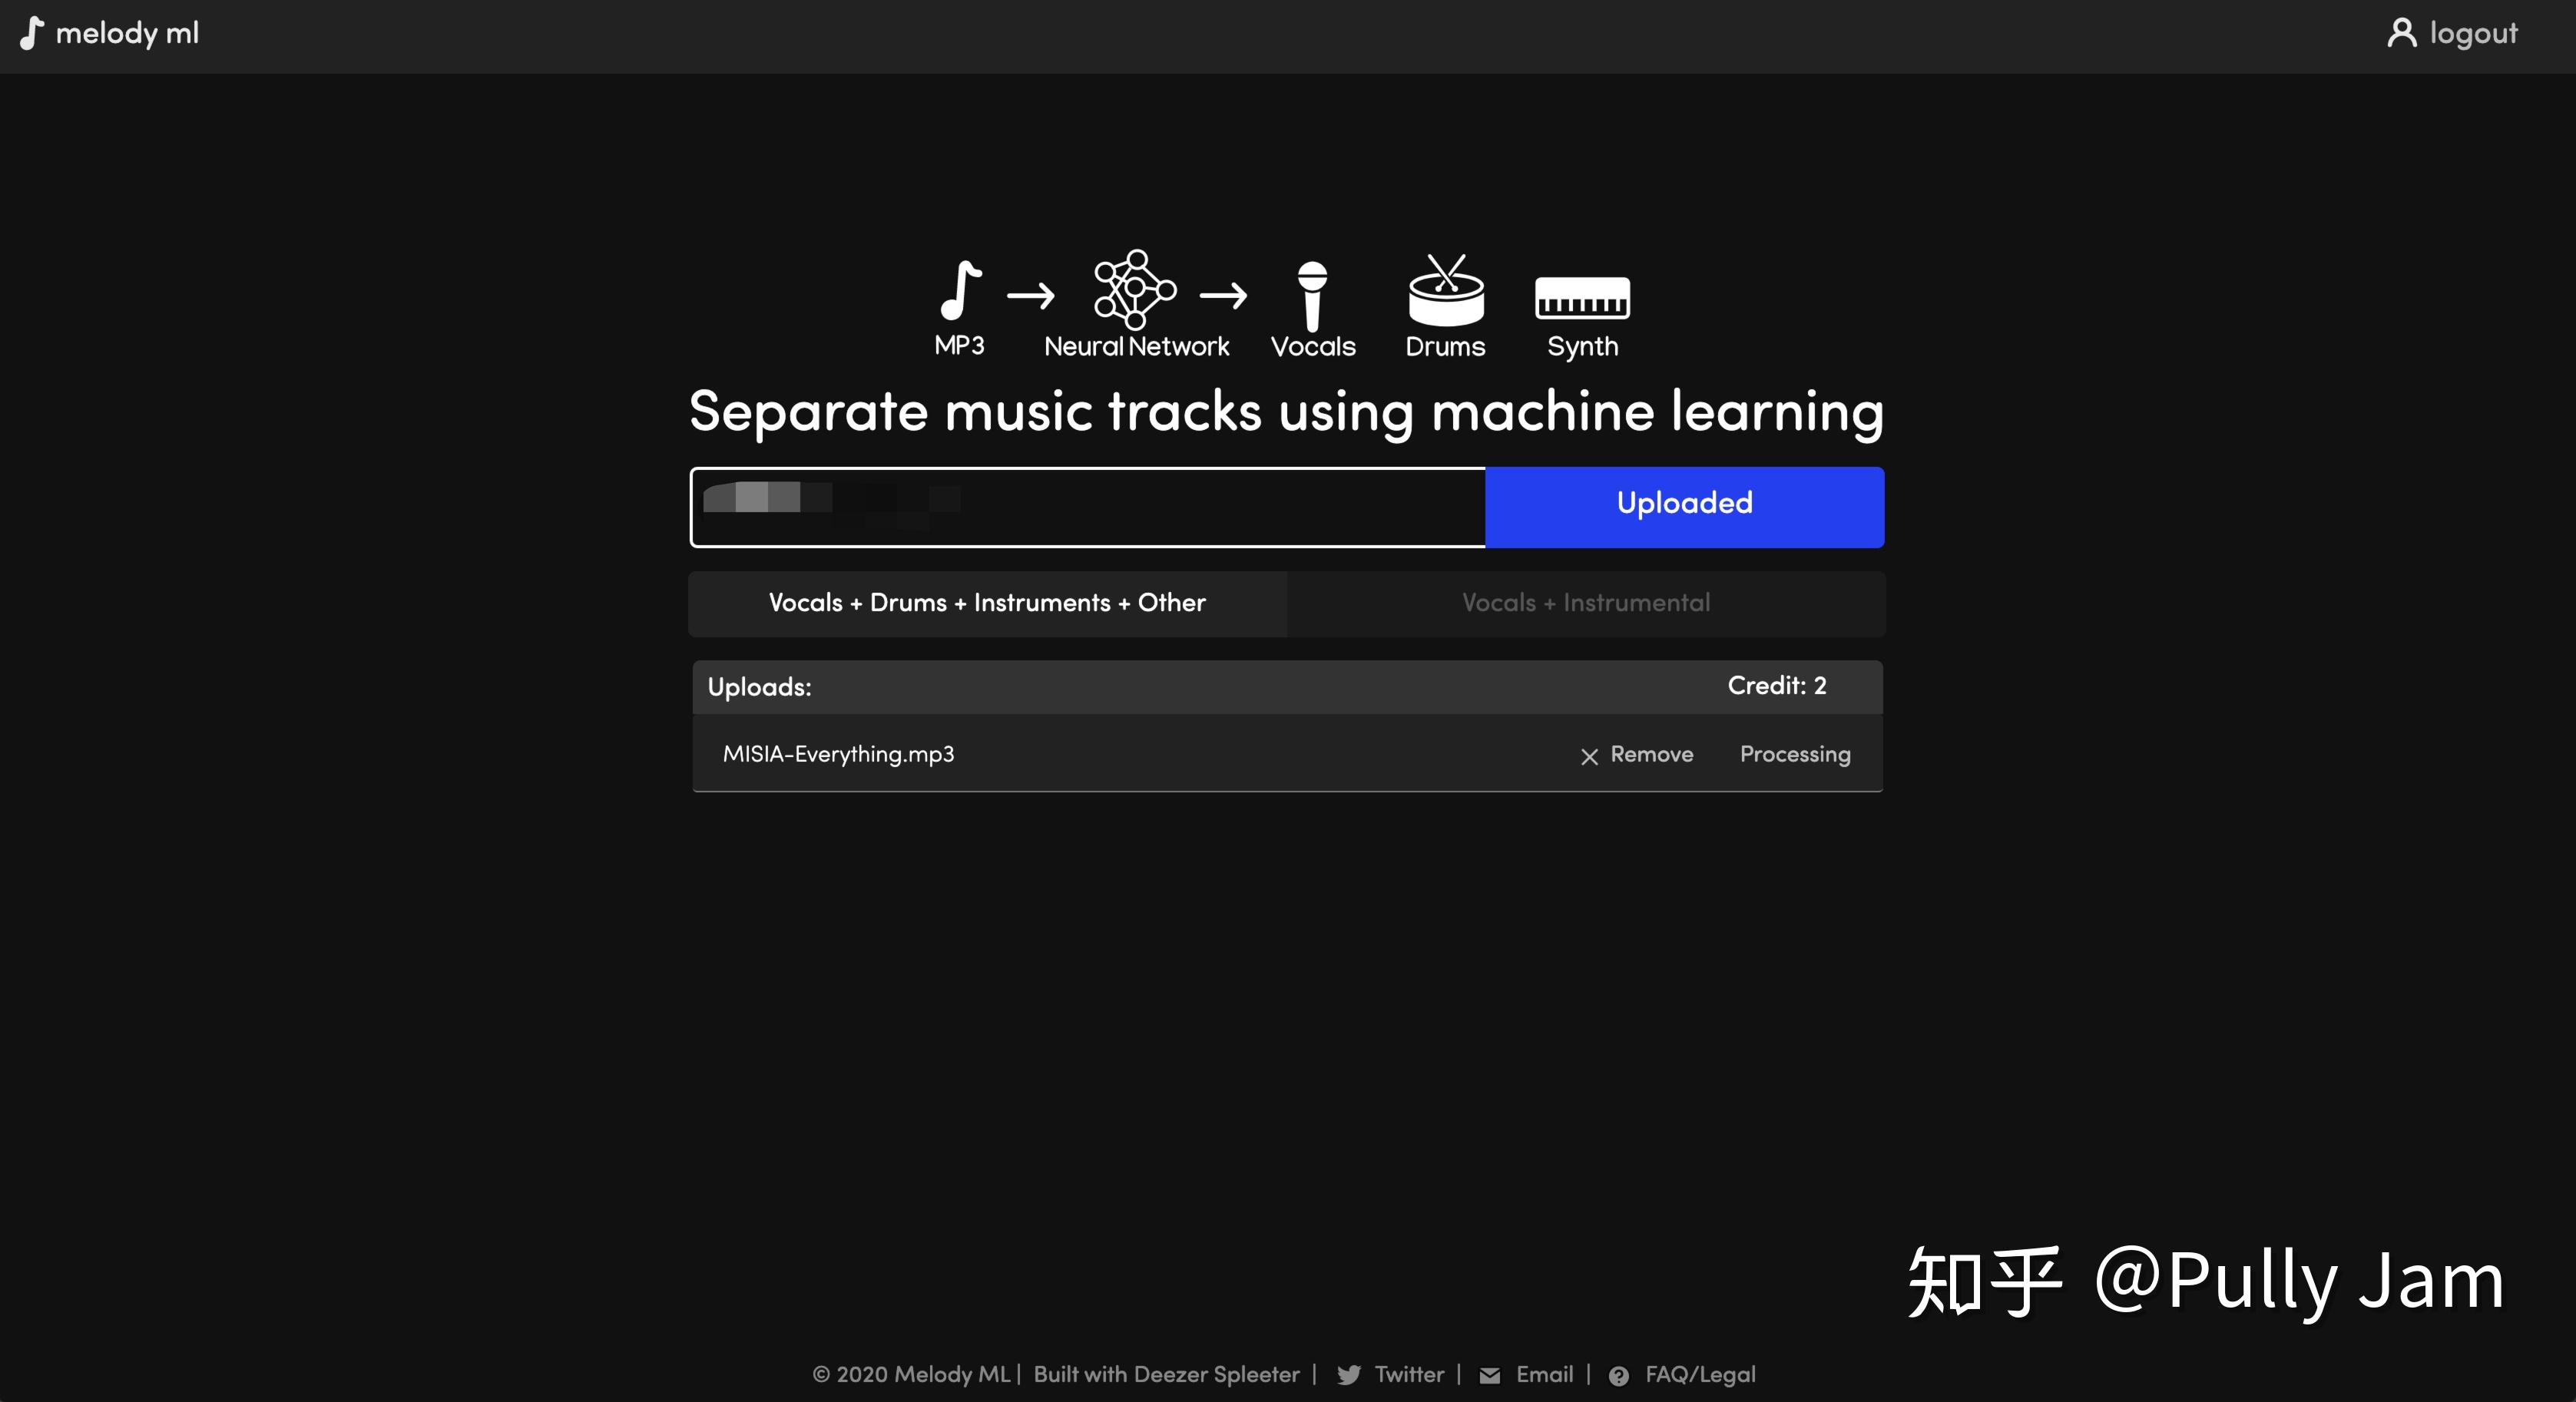Select Vocals + Instrumental separation mode
Screen dimensions: 2576x1402
pyautogui.click(x=1585, y=604)
